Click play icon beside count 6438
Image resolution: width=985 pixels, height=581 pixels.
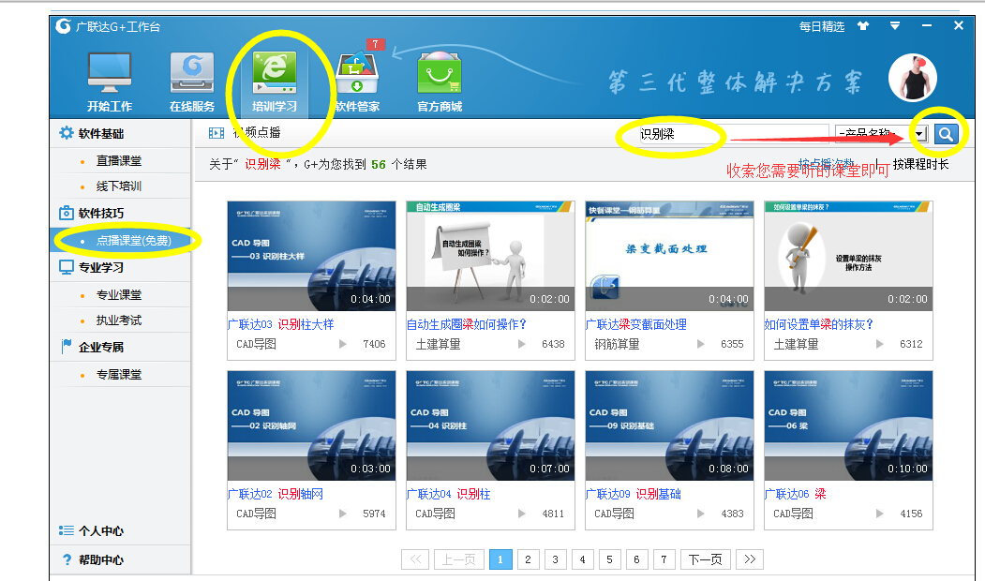[x=522, y=344]
